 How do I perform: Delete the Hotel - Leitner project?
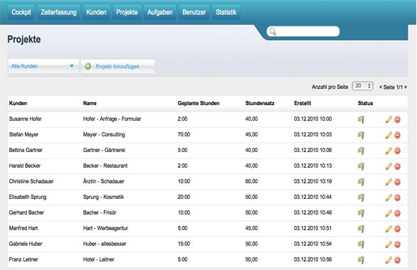[397, 260]
